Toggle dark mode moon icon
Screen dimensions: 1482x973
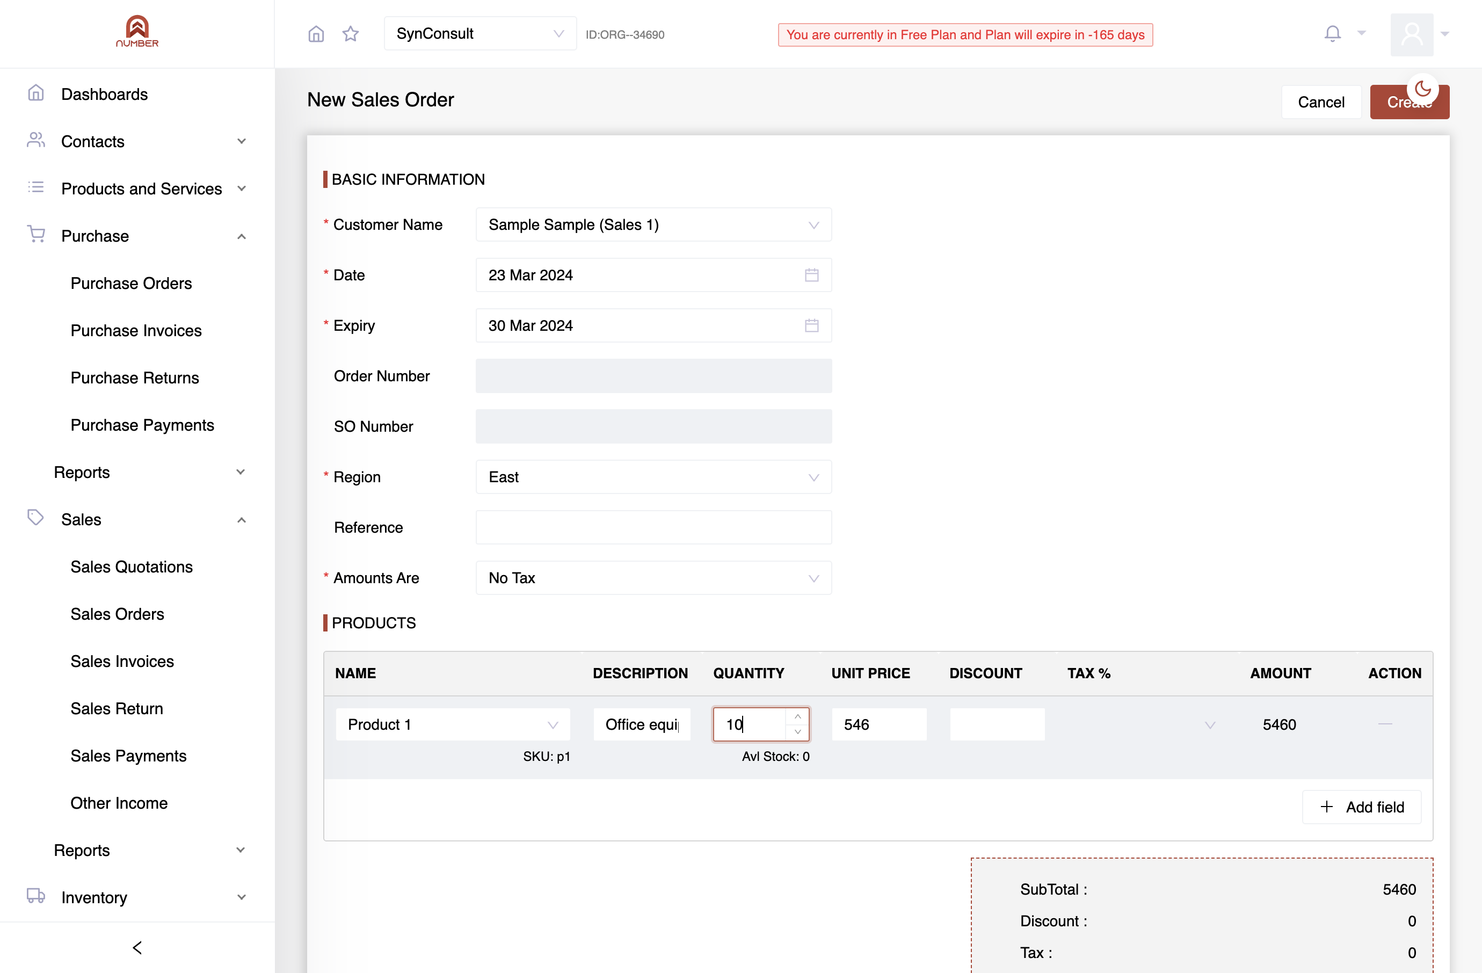click(1422, 89)
